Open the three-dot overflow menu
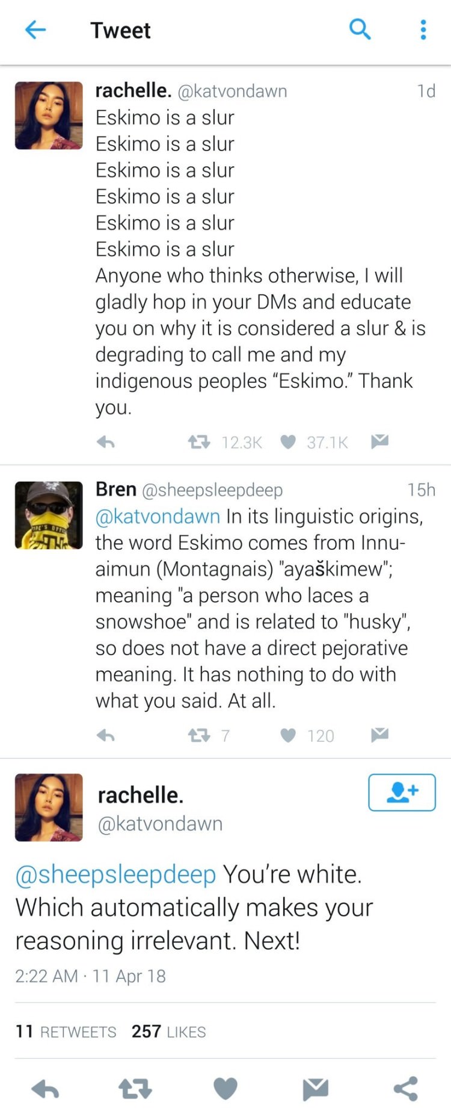Screen dimensions: 451x1117 pyautogui.click(x=423, y=30)
